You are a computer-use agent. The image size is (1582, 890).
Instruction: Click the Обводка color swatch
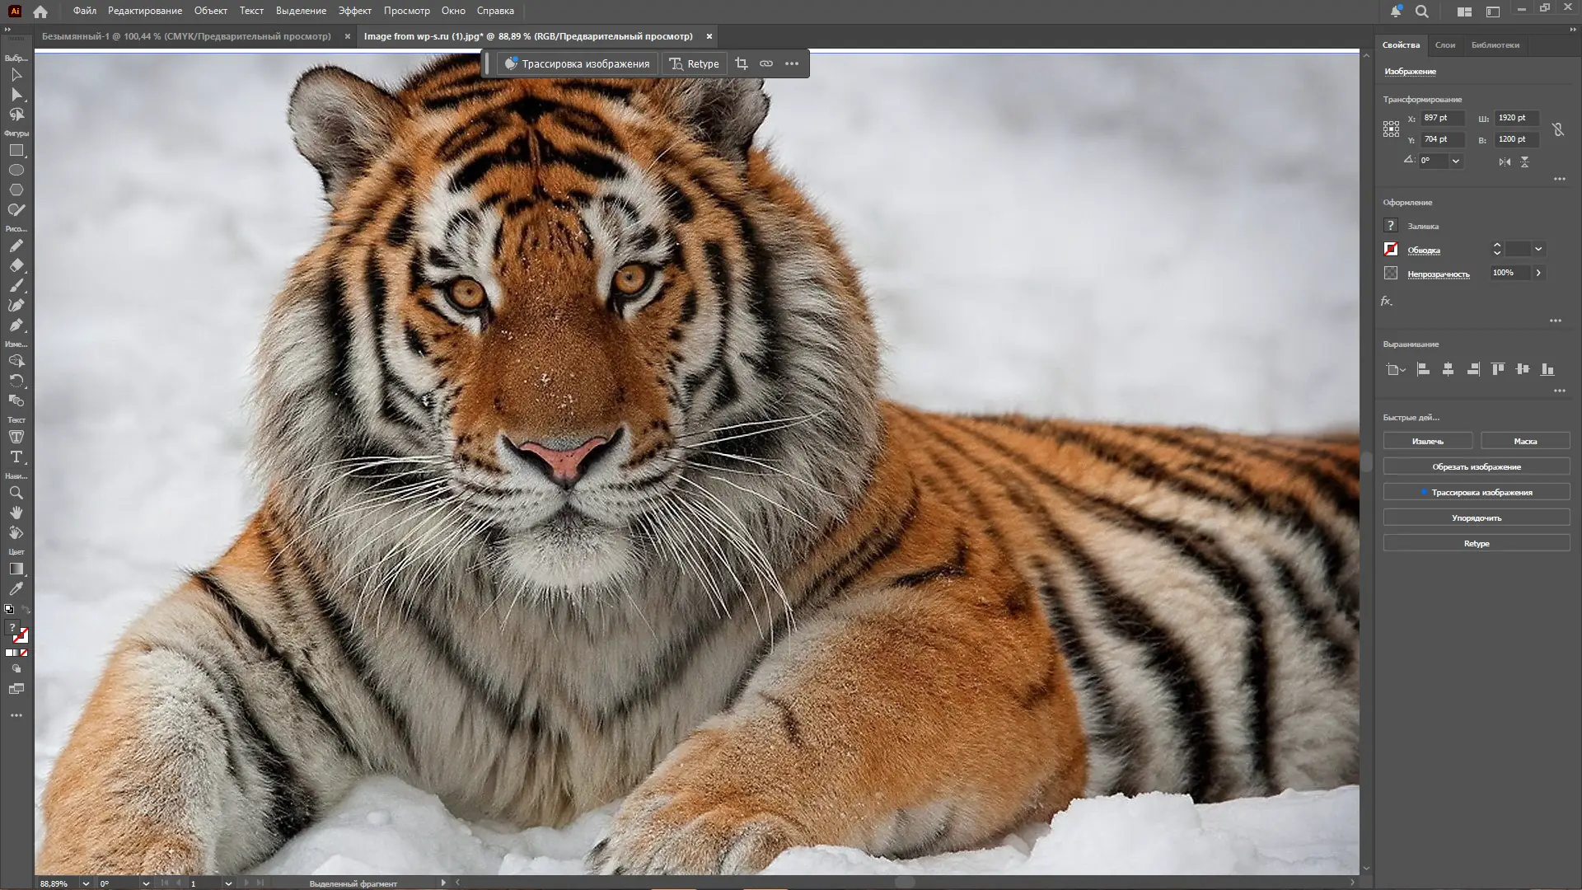click(x=1392, y=250)
